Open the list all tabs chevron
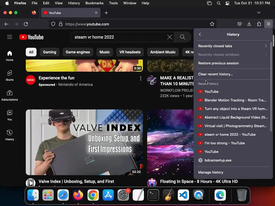Image resolution: width=275 pixels, height=206 pixels. pyautogui.click(x=259, y=13)
